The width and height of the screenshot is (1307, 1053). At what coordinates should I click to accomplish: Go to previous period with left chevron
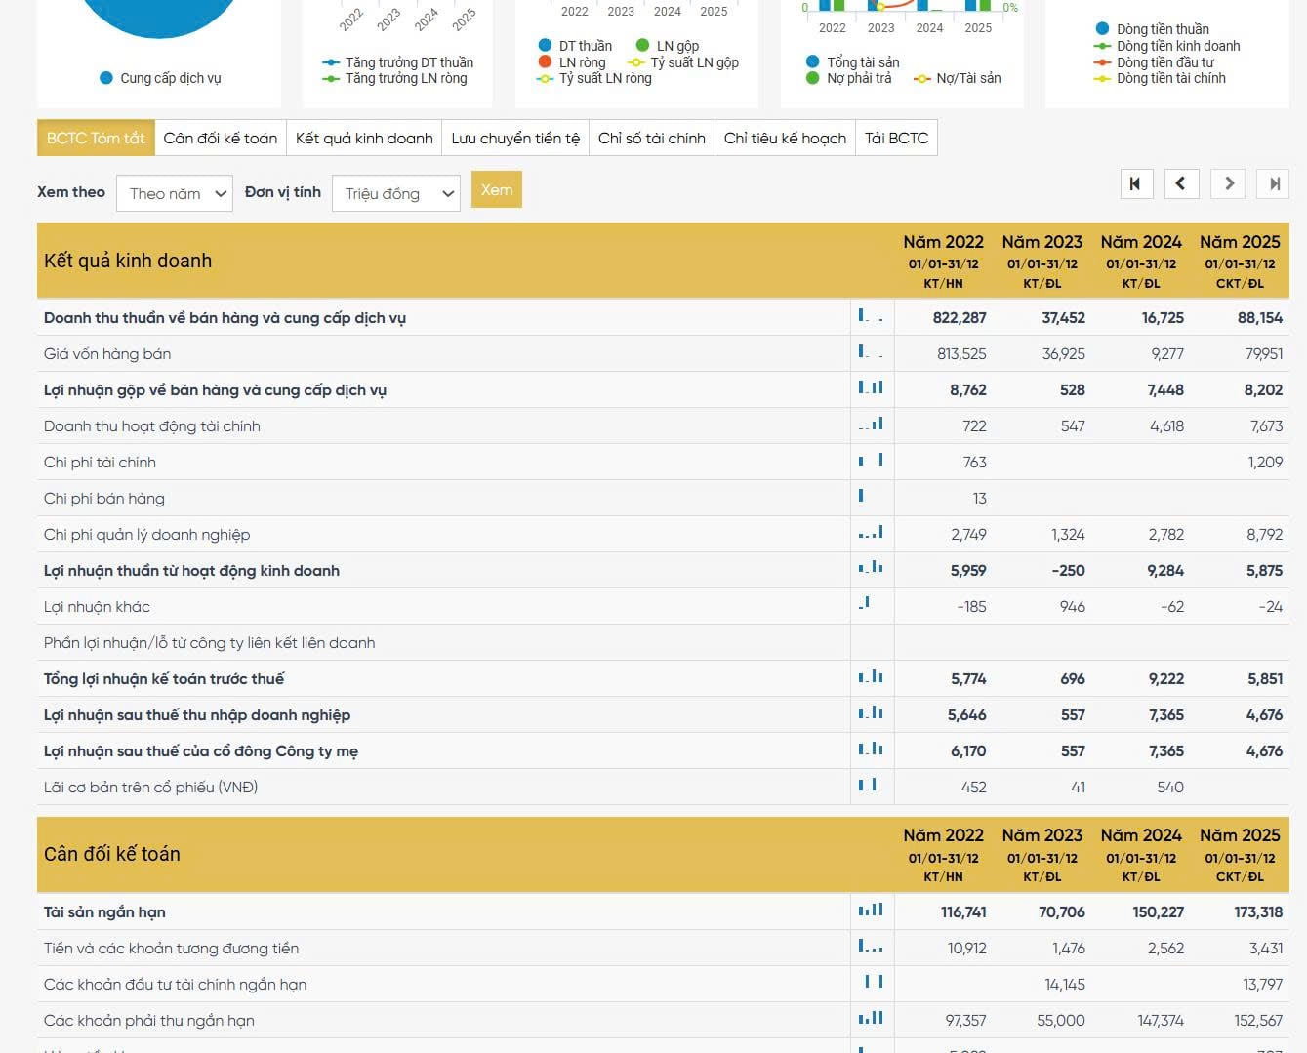[1181, 183]
